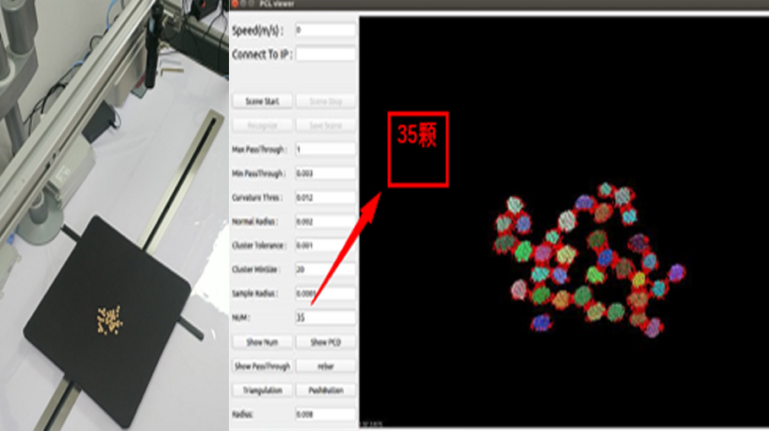Image resolution: width=769 pixels, height=431 pixels.
Task: Focus the Speed(m/s) input field
Action: [x=325, y=30]
